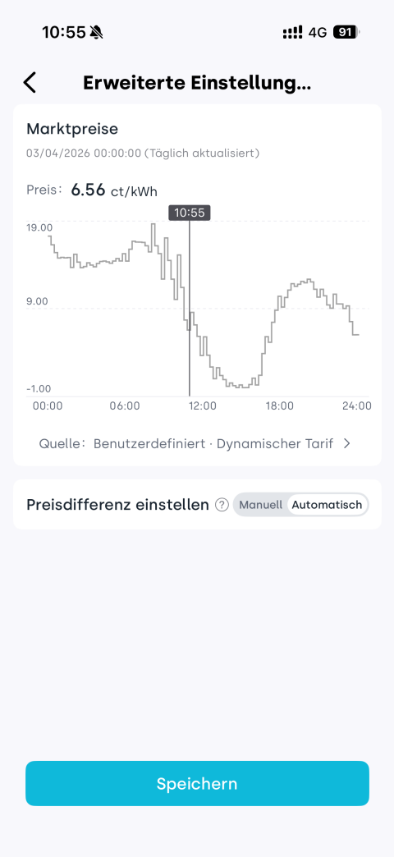This screenshot has width=394, height=857.
Task: Select the Manuell price difference mode
Action: [x=261, y=505]
